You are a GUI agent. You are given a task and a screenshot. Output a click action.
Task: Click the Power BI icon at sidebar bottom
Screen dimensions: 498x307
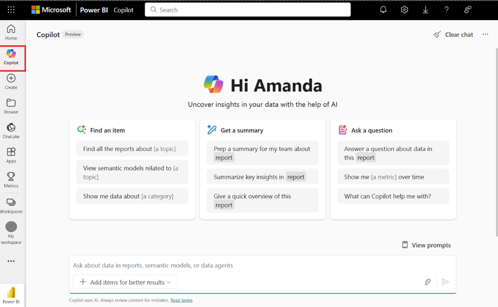tap(11, 295)
